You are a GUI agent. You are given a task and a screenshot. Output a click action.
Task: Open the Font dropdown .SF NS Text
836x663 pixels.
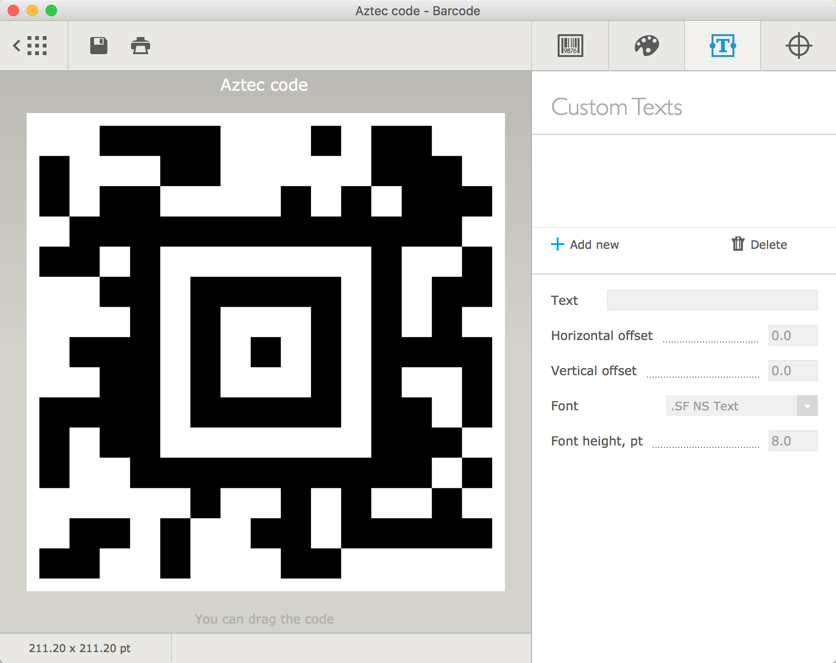click(741, 406)
